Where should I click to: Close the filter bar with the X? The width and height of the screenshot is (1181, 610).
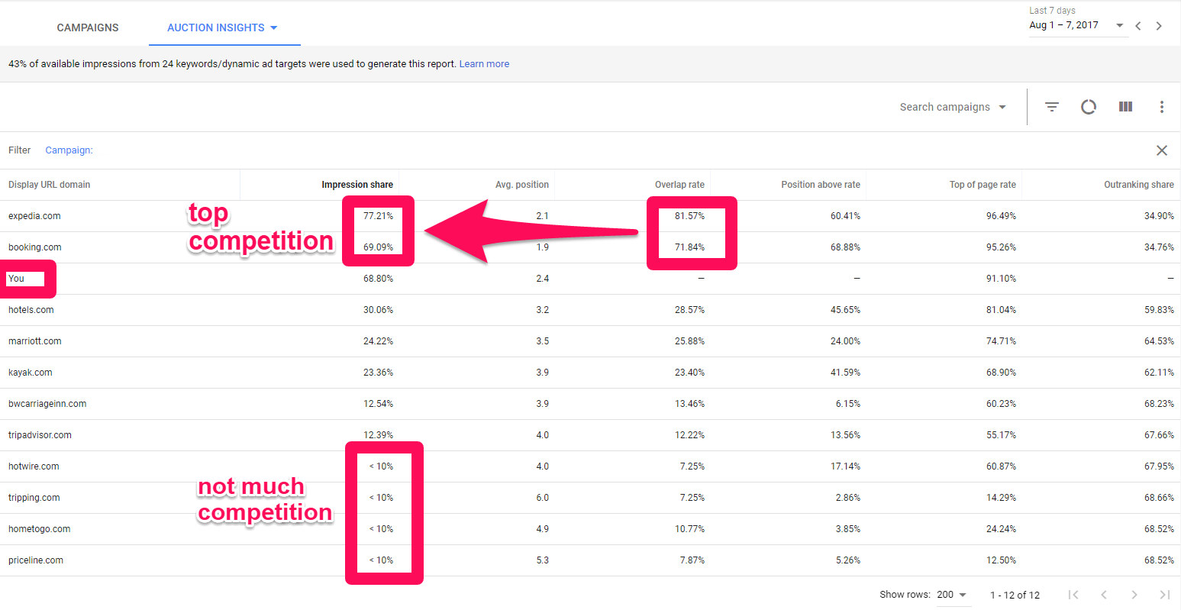[x=1162, y=150]
